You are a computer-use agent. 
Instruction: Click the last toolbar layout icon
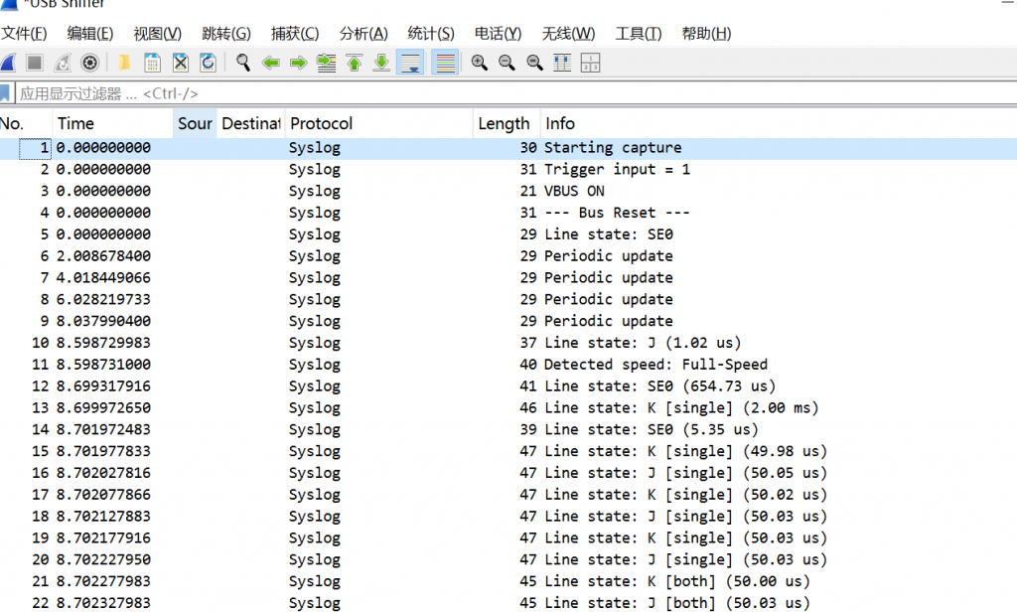590,63
